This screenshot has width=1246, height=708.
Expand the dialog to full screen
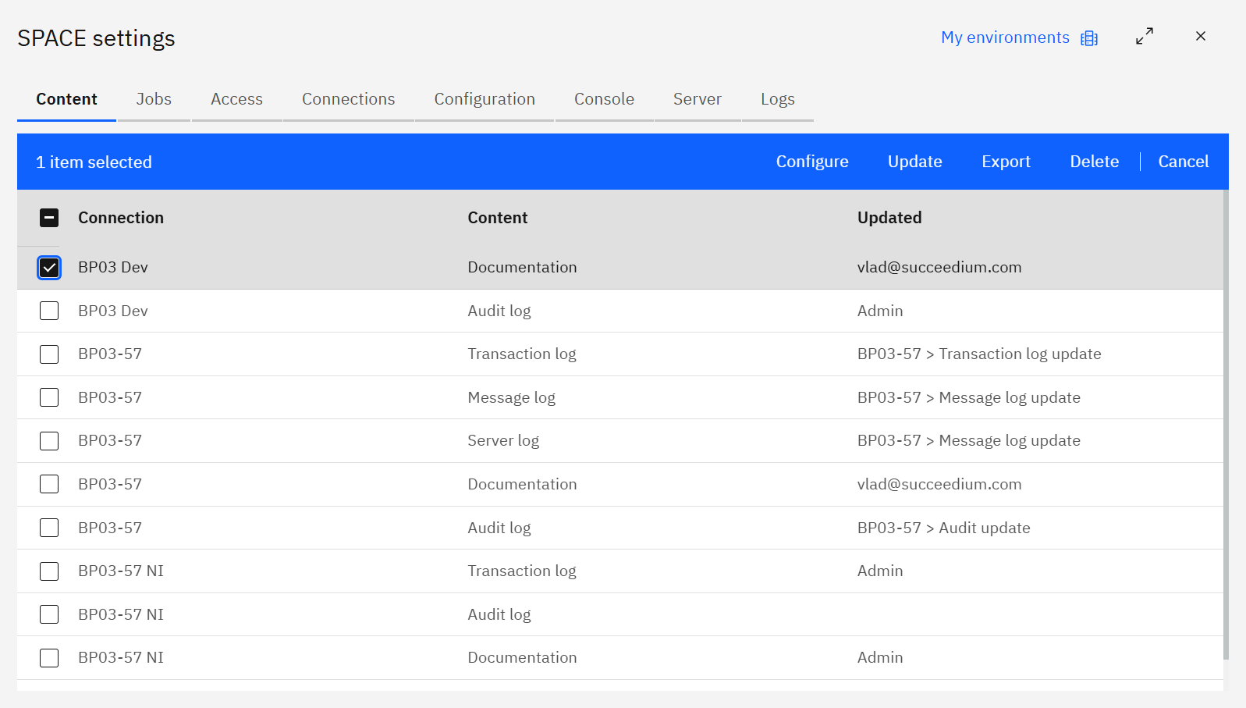coord(1144,37)
